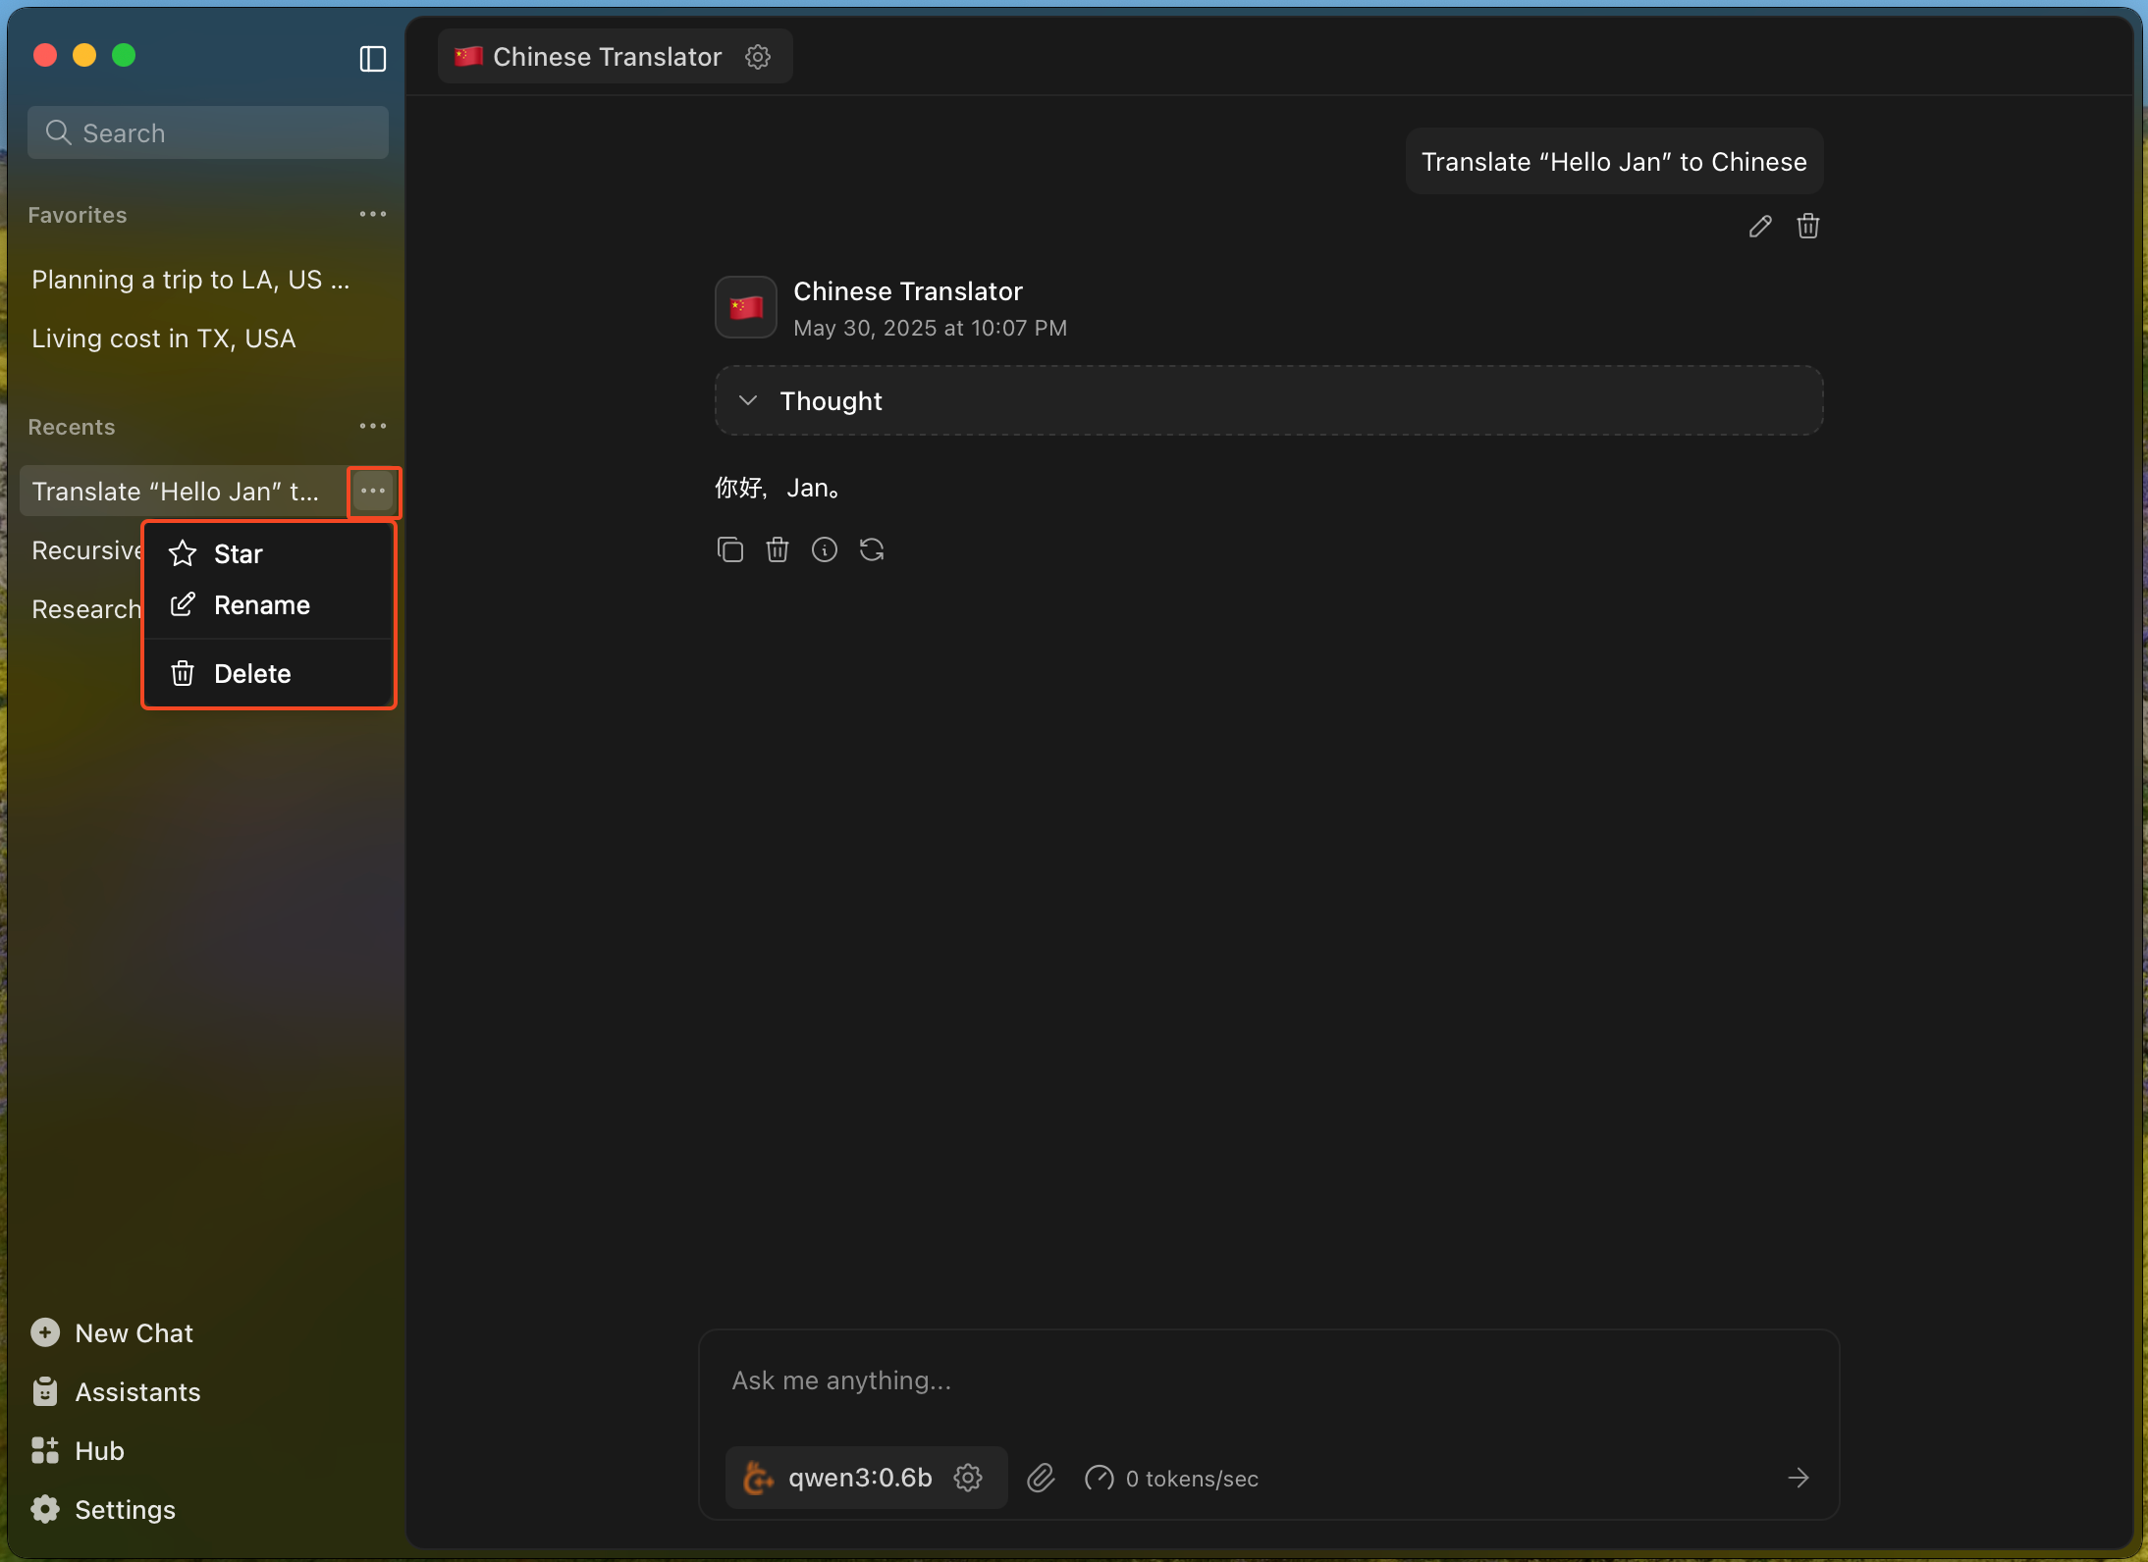Attach a file with paperclip icon
The height and width of the screenshot is (1562, 2148).
pos(1041,1478)
